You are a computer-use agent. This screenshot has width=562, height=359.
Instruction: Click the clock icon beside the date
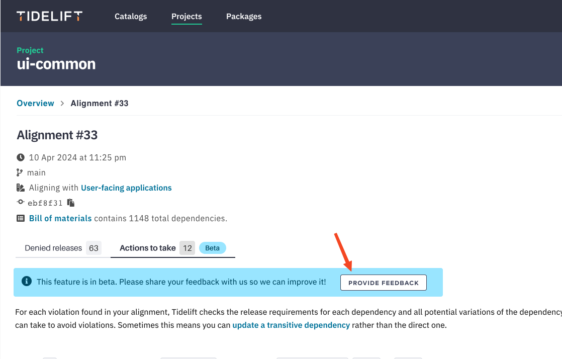(x=21, y=157)
